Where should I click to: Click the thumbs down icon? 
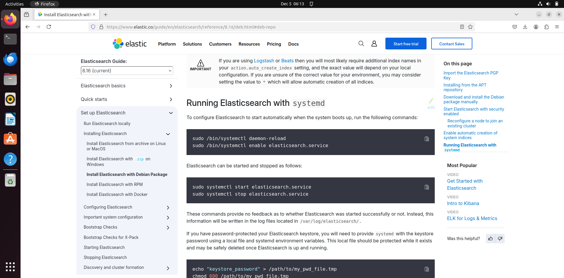click(x=500, y=239)
